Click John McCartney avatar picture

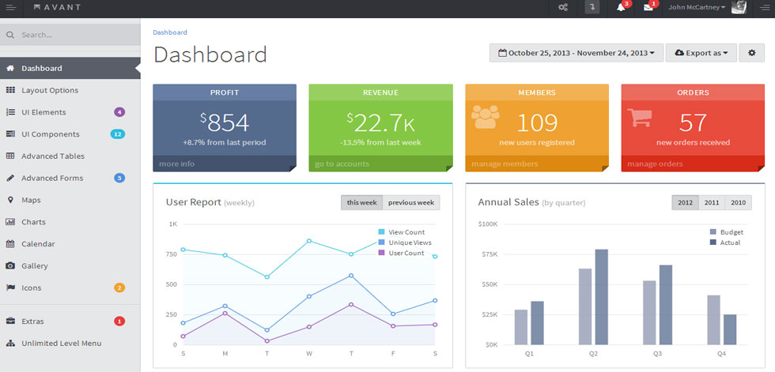pos(739,7)
